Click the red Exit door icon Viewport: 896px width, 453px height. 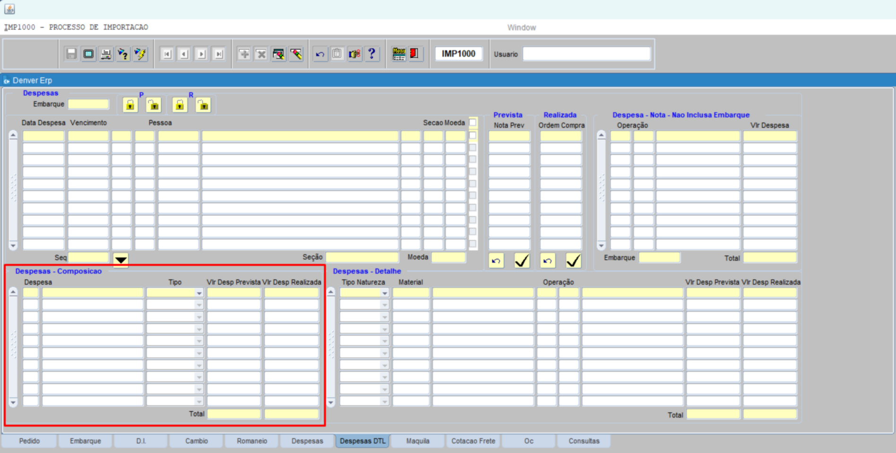pyautogui.click(x=414, y=54)
